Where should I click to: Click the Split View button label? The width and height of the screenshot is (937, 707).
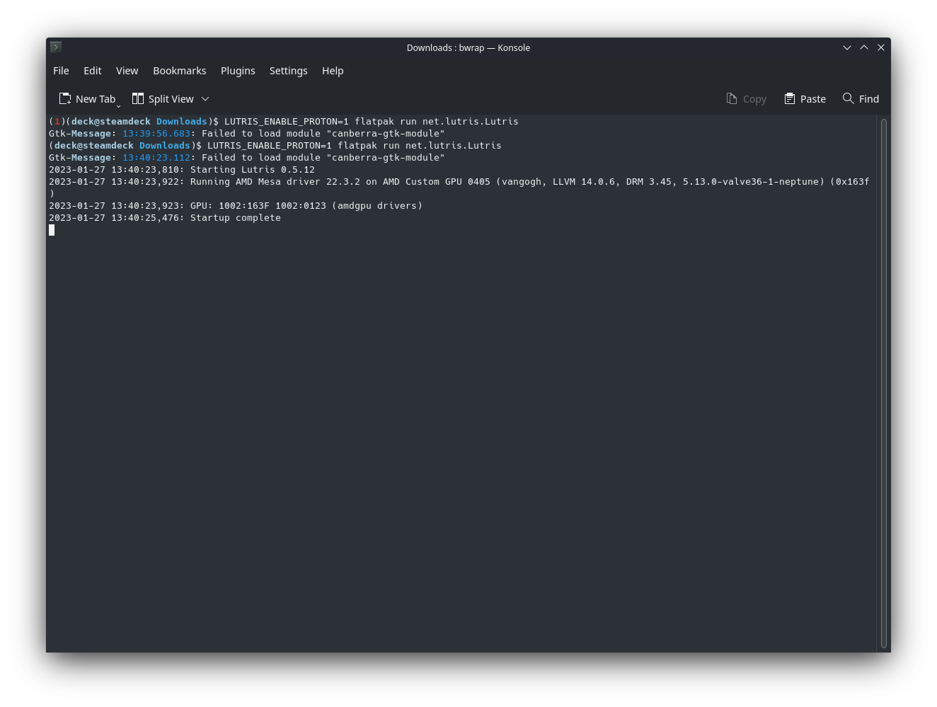[x=171, y=99]
